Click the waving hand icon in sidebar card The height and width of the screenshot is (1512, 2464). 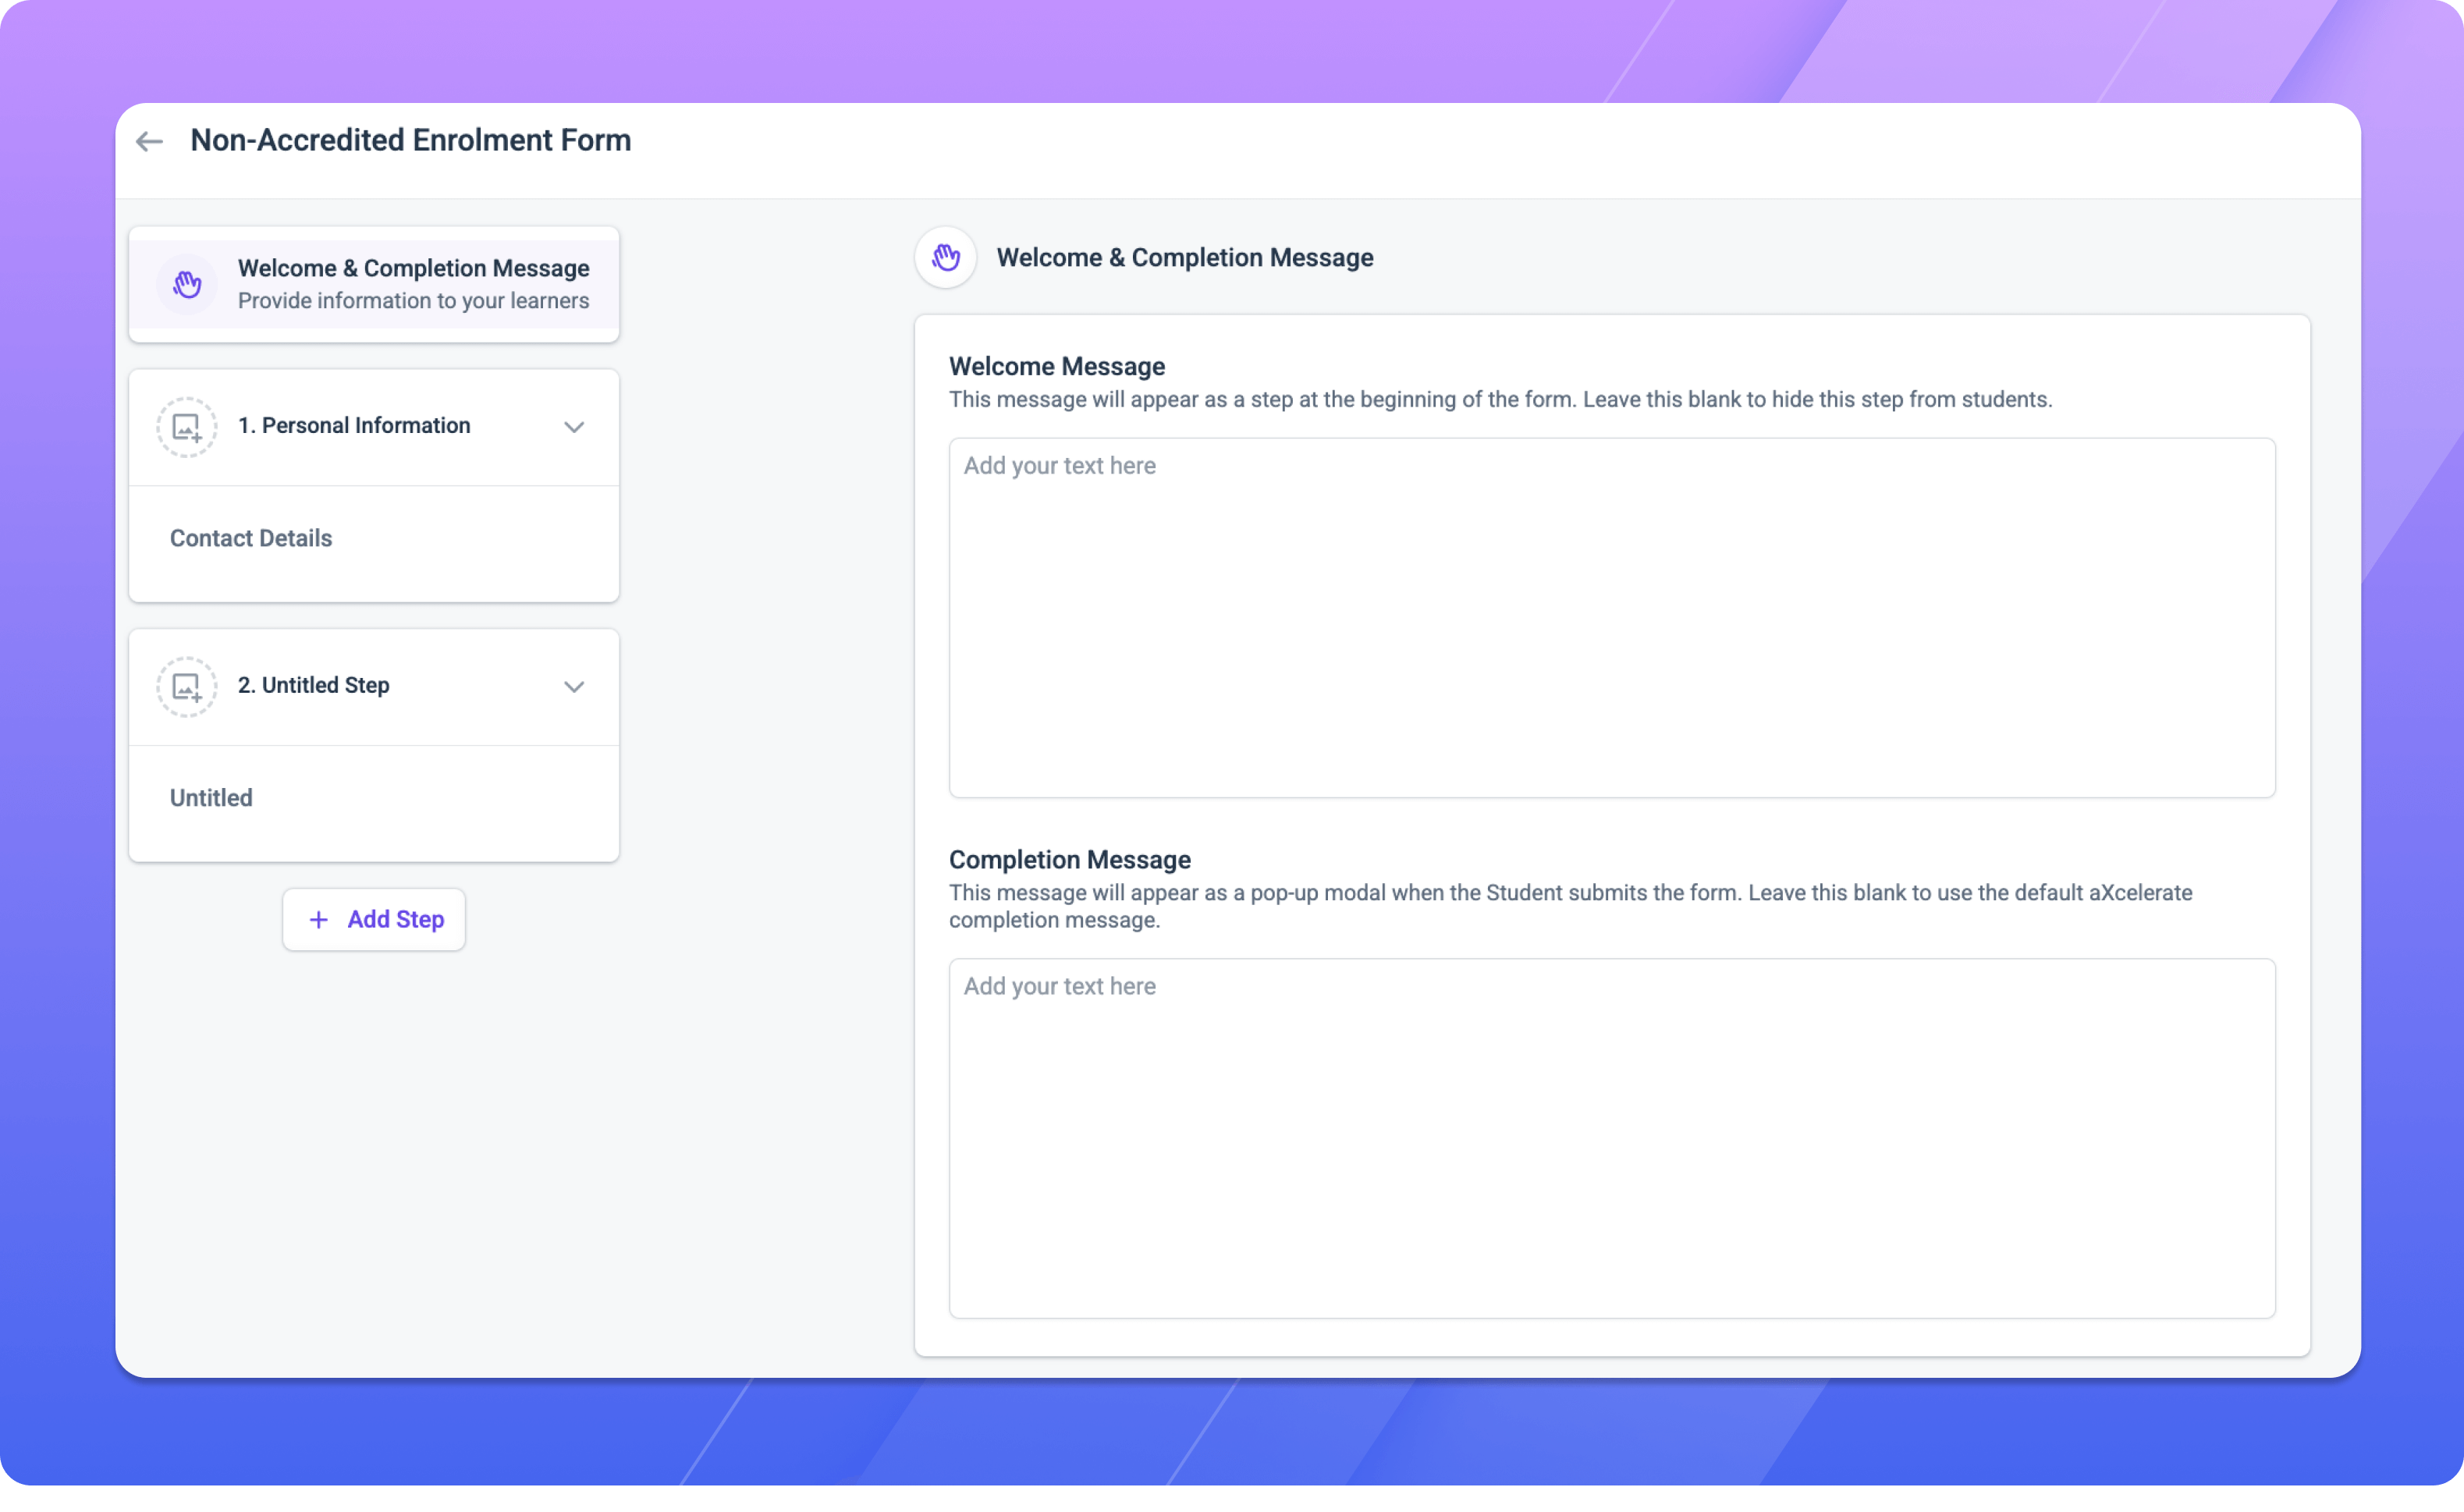187,285
